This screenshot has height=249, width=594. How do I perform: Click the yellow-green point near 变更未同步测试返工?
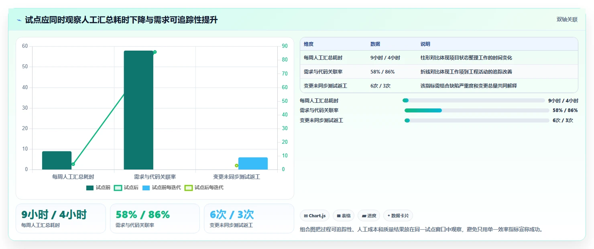click(236, 165)
